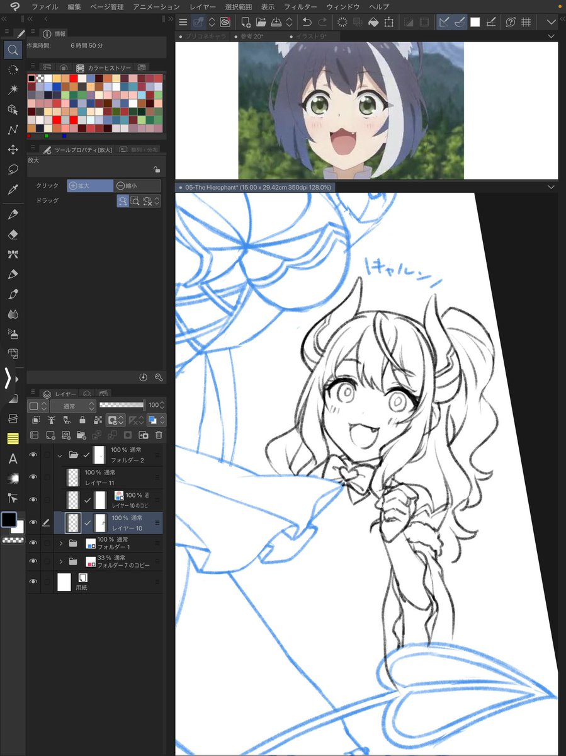
Task: Delete layer with trash icon
Action: 159,435
